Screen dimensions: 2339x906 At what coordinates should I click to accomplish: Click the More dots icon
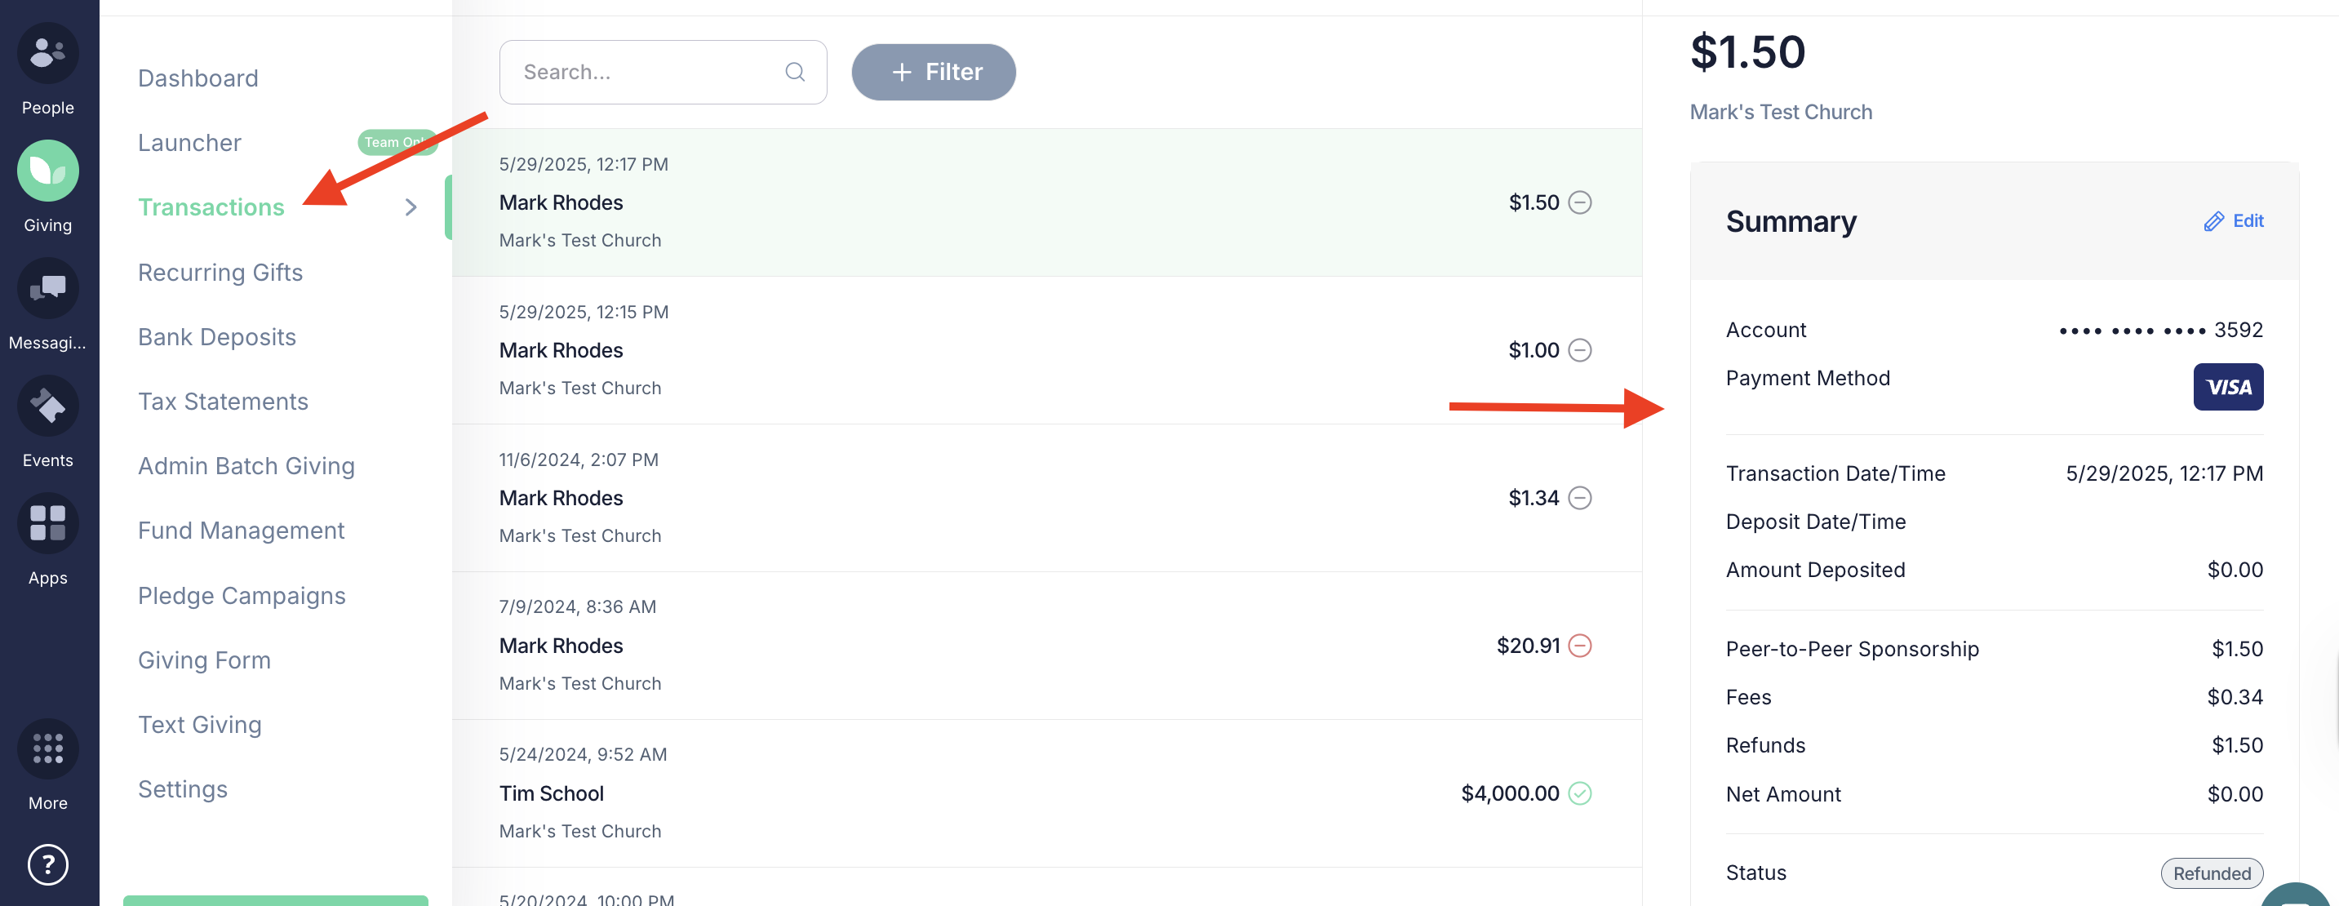tap(47, 748)
